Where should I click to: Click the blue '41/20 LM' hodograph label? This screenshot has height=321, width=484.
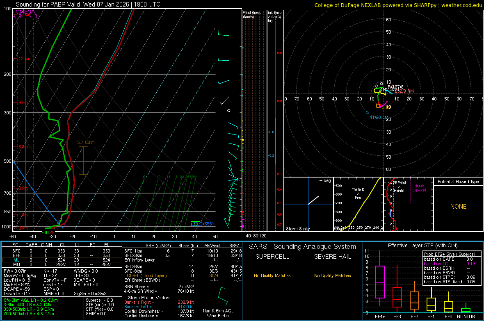(x=379, y=117)
